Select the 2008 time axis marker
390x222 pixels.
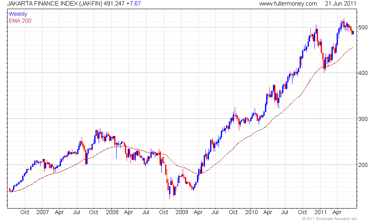112,212
